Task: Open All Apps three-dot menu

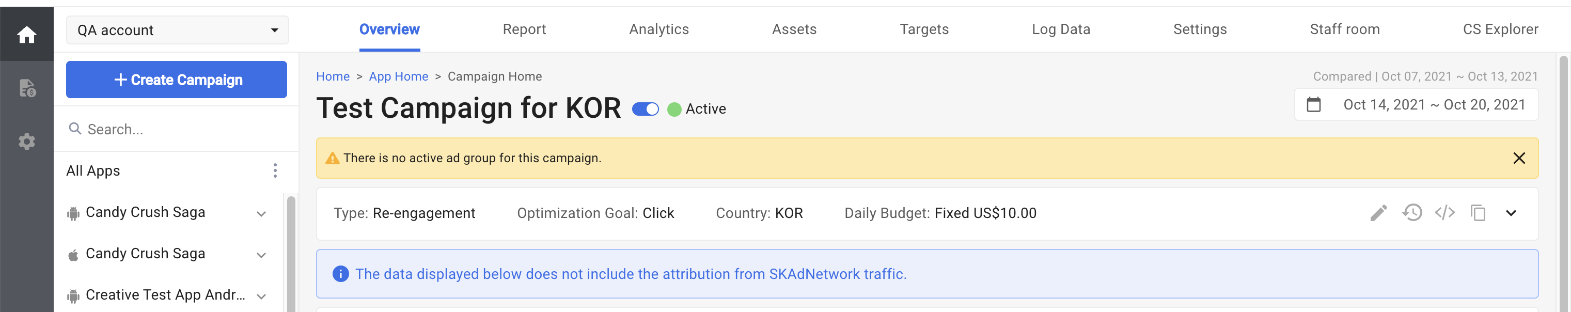Action: 275,170
